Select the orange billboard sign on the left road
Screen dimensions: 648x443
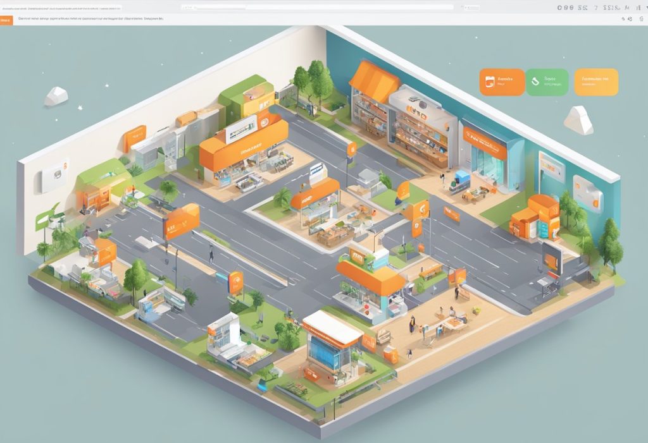(x=182, y=221)
